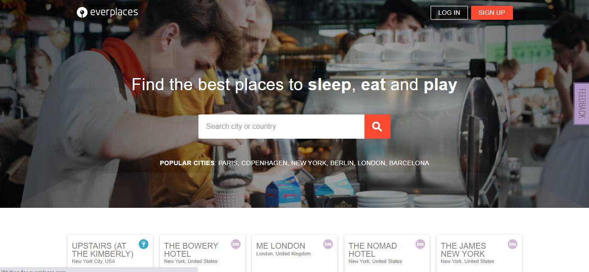Open The NoMad Hotel card title

(373, 250)
